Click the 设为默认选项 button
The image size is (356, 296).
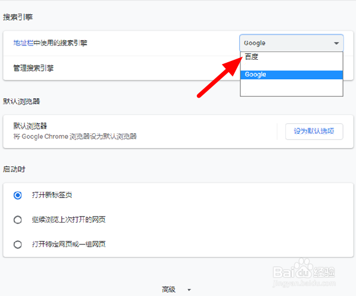(x=314, y=131)
